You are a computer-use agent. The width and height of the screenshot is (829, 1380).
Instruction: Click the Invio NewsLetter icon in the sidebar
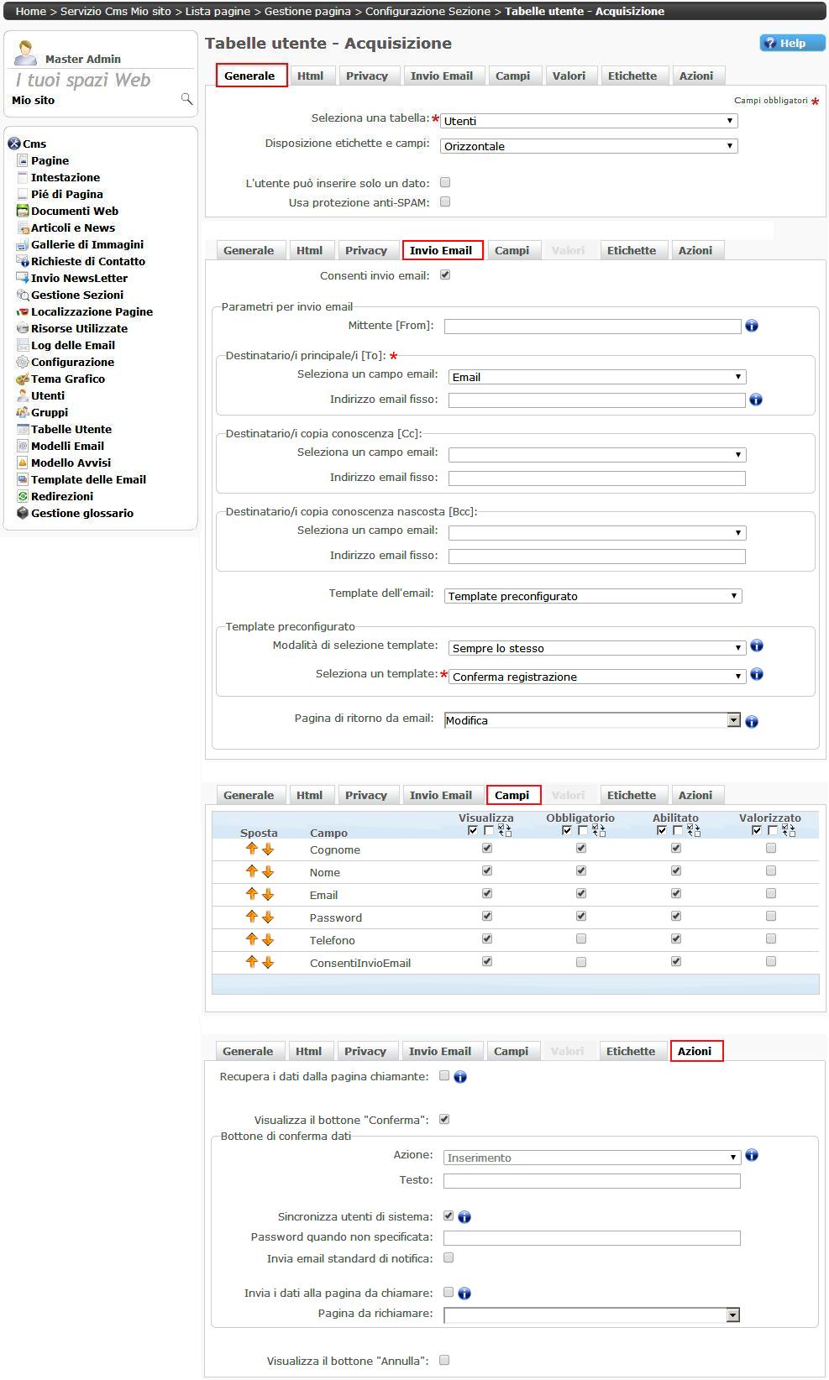tap(23, 278)
